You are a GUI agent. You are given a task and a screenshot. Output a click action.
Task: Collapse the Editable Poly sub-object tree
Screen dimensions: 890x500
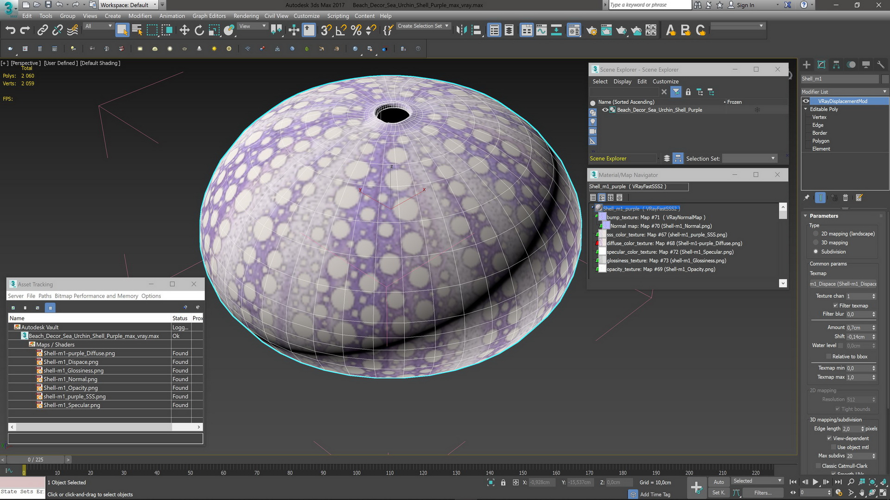[x=806, y=109]
